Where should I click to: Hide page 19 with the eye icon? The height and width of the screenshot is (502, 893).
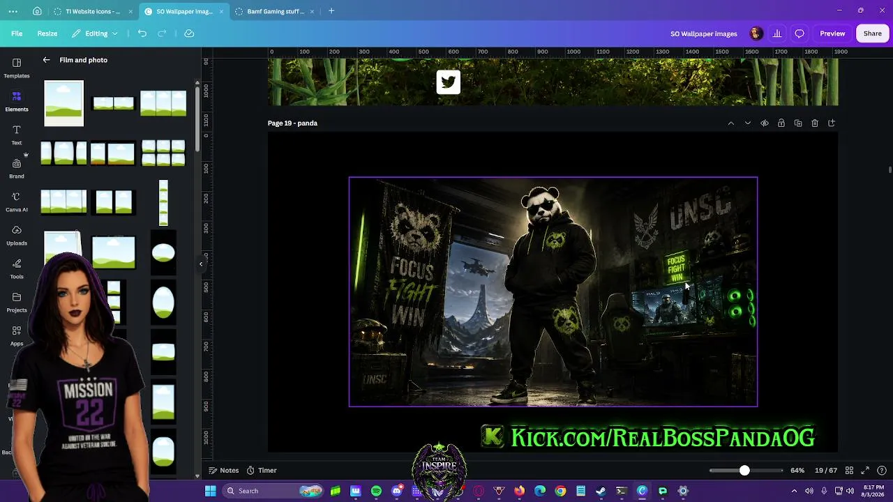pyautogui.click(x=765, y=123)
